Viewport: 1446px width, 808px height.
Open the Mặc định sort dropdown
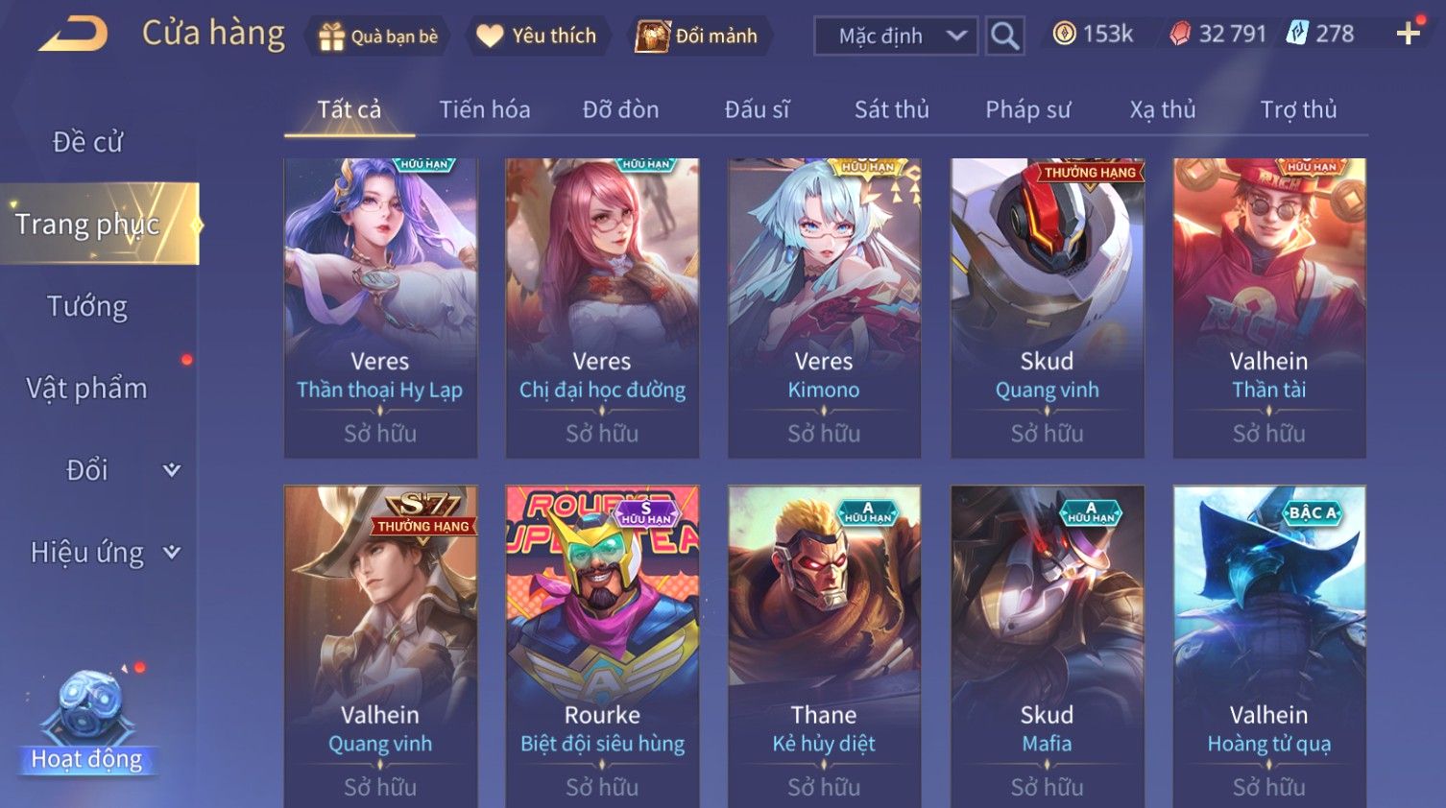[896, 36]
